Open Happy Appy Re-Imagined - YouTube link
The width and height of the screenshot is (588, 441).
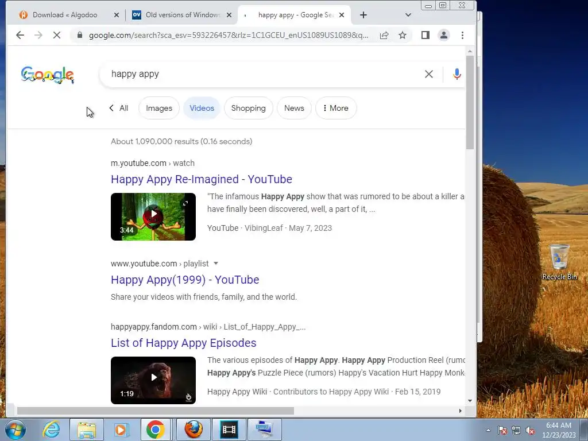point(202,179)
